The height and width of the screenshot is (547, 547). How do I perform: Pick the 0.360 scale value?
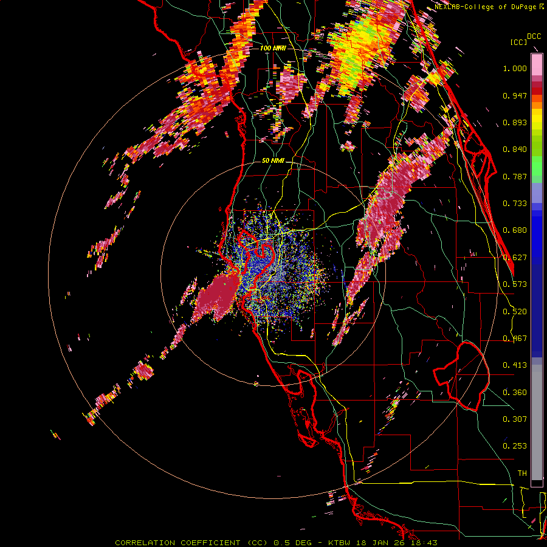point(515,393)
